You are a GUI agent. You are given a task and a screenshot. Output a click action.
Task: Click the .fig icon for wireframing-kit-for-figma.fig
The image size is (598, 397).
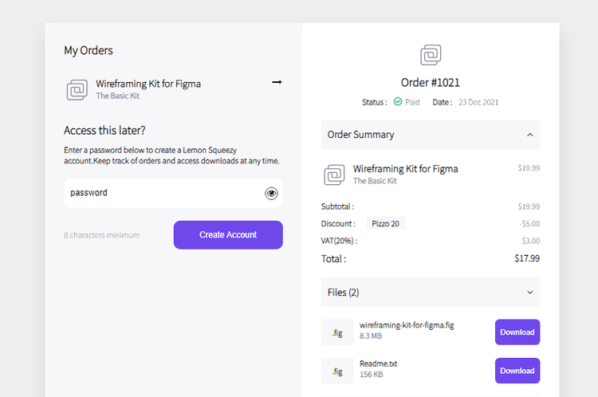click(x=337, y=332)
